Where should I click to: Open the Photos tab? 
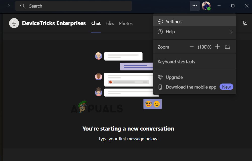click(125, 23)
